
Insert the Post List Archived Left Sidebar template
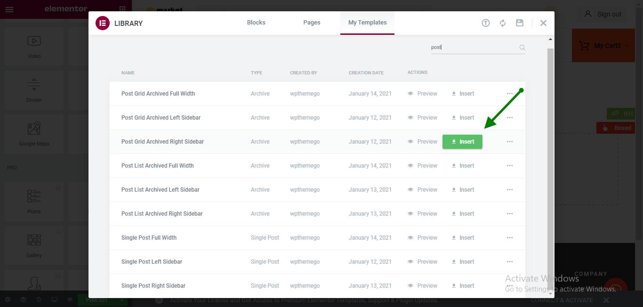coord(463,190)
